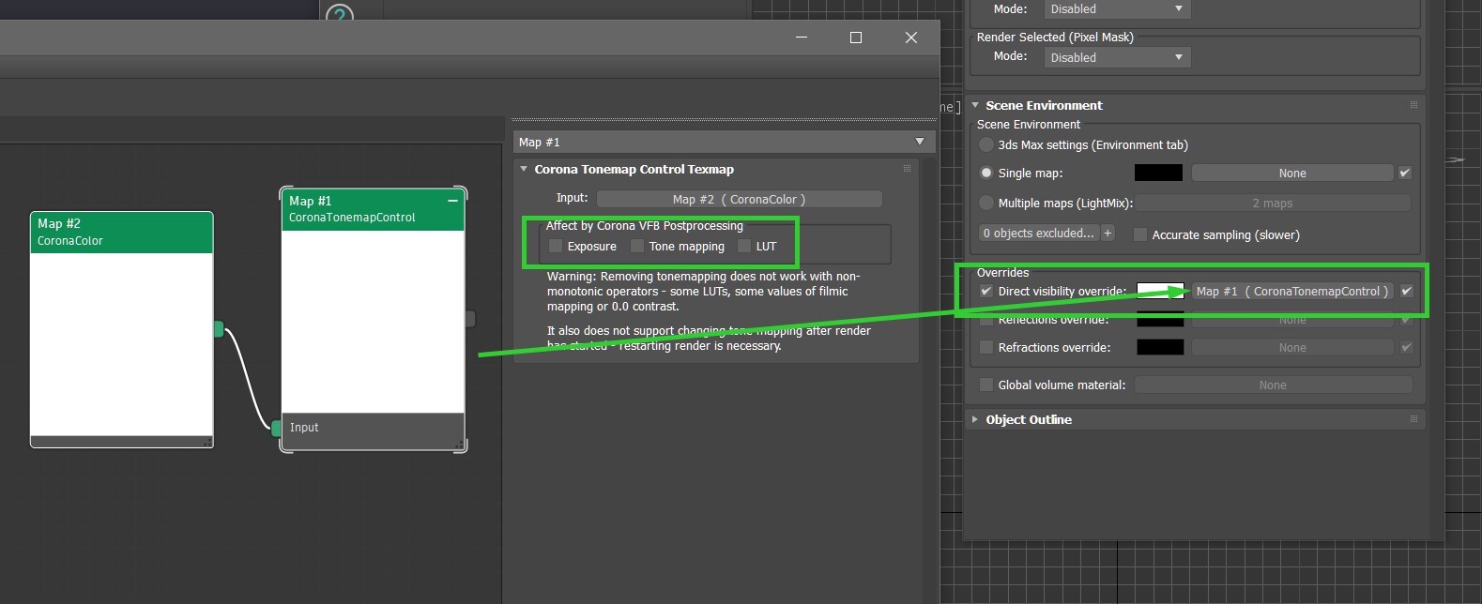
Task: Click the Map #2 (CoronaColor) input button
Action: pyautogui.click(x=739, y=199)
